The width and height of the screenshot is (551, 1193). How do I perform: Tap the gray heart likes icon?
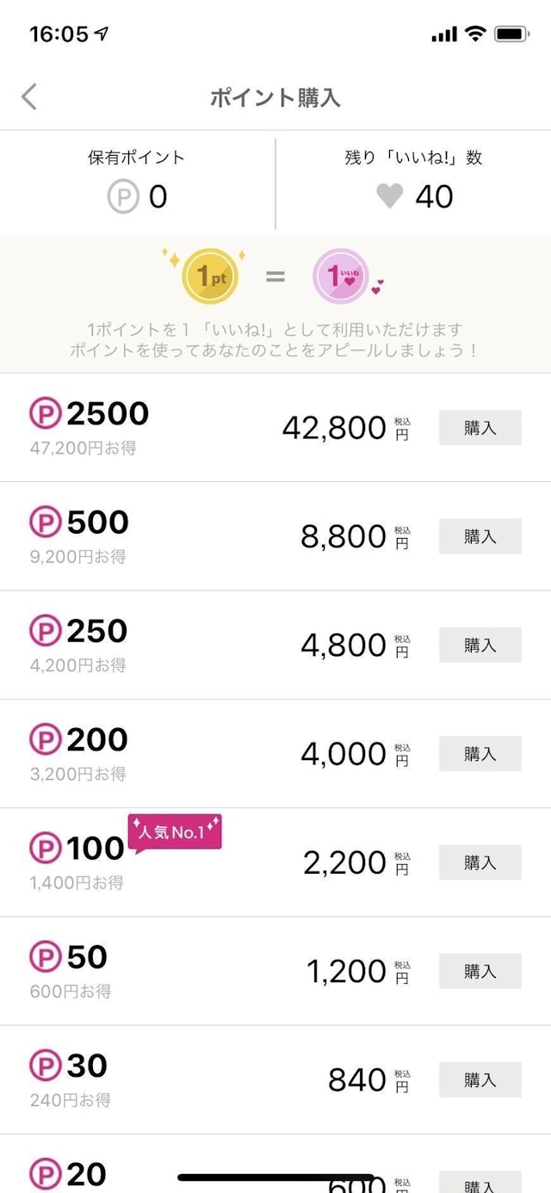390,196
